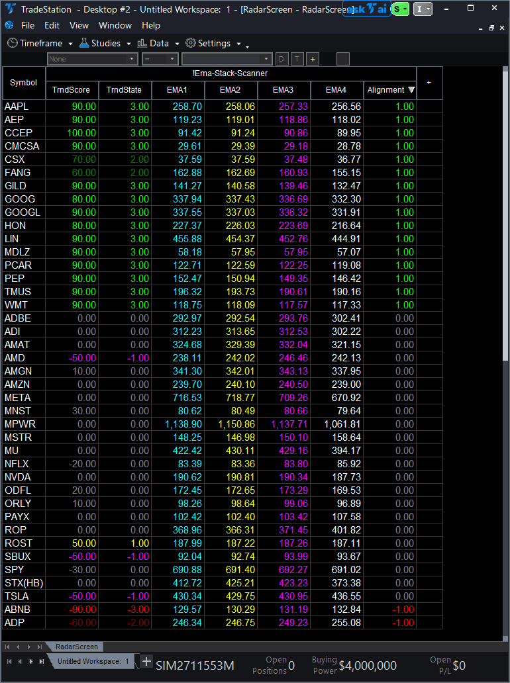Open the Data dropdown arrow
Image resolution: width=510 pixels, height=683 pixels.
177,44
